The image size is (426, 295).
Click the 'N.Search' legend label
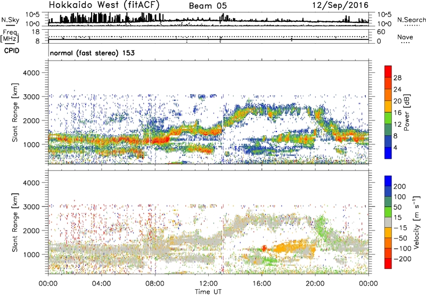click(411, 20)
